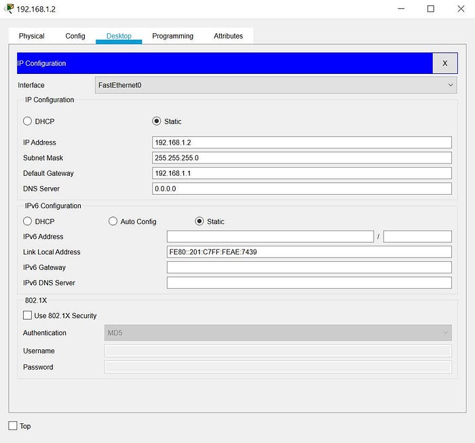Click the 802.1X Username field
The width and height of the screenshot is (475, 443).
[x=278, y=351]
